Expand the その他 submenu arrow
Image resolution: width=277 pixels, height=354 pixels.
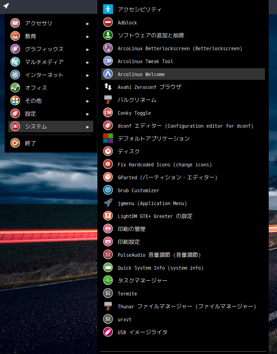pos(88,101)
